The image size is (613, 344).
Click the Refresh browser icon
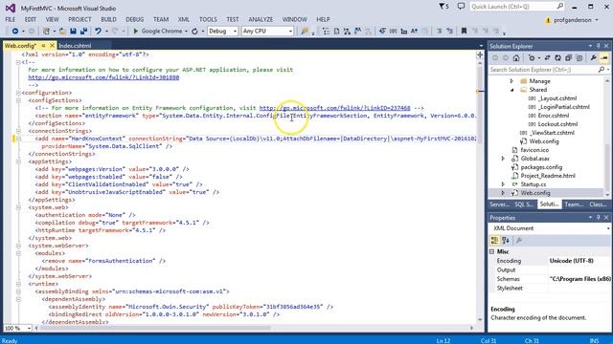pyautogui.click(x=194, y=31)
